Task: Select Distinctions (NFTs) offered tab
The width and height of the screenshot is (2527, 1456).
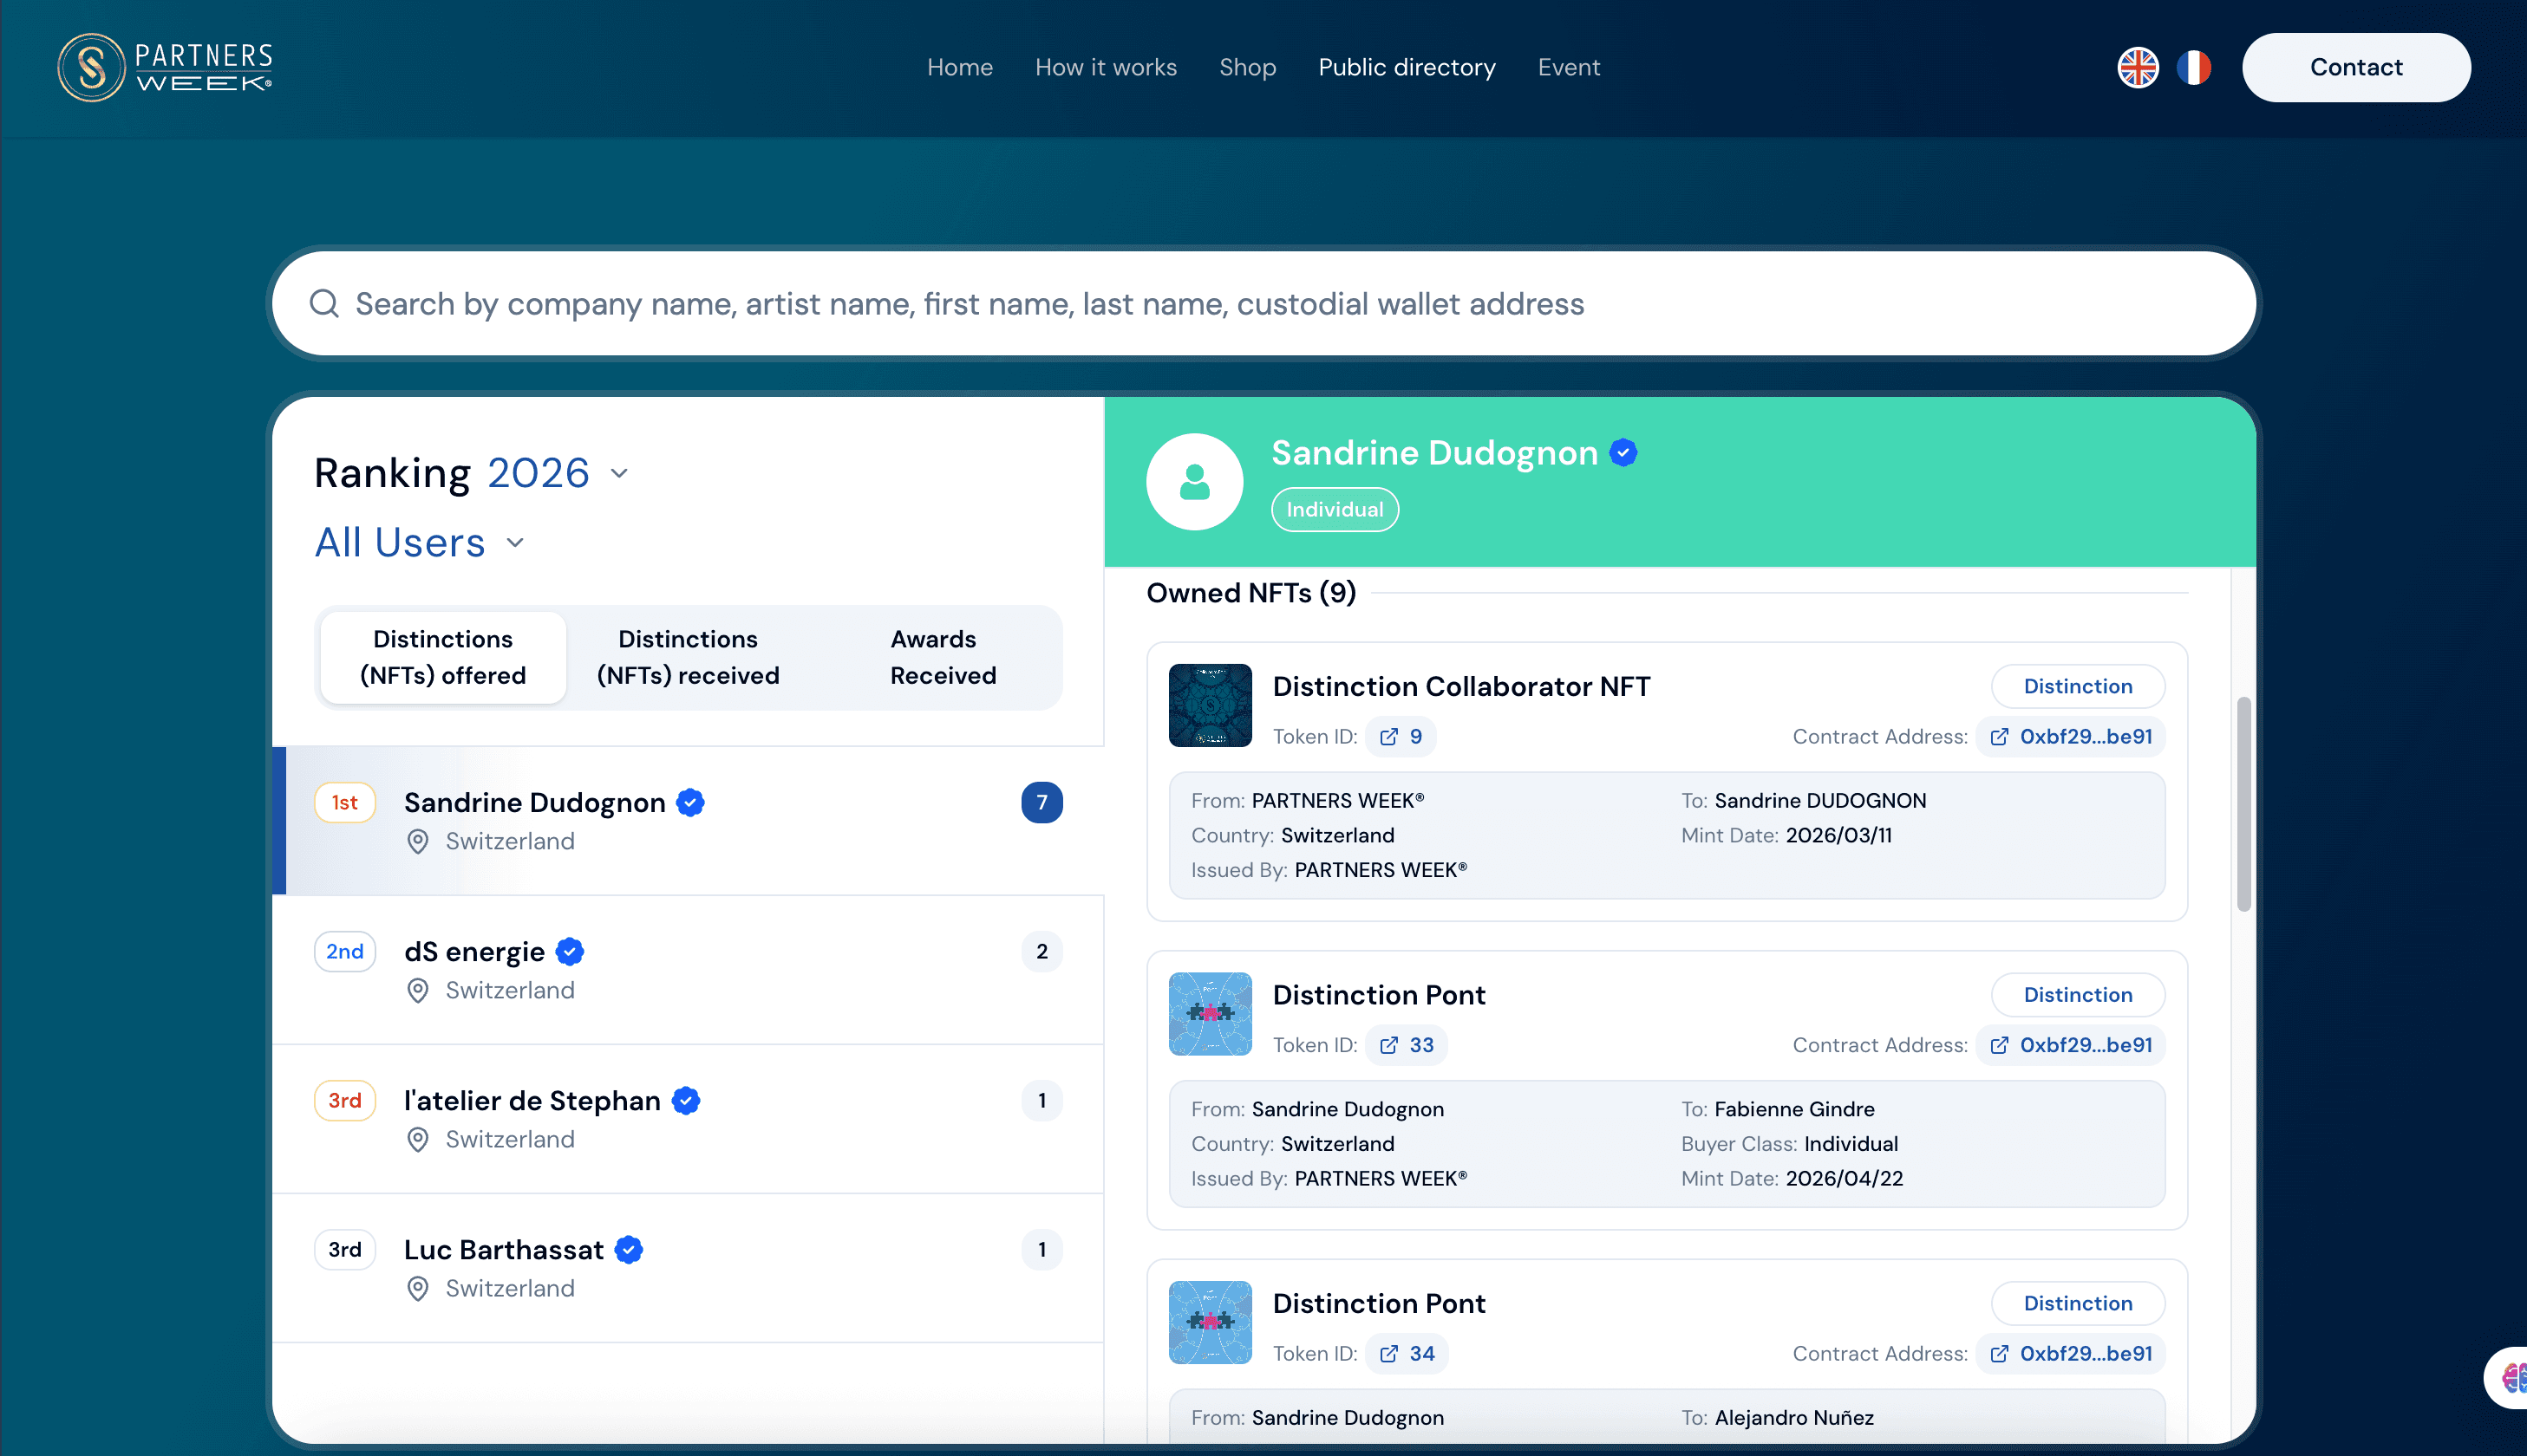Action: [x=442, y=657]
